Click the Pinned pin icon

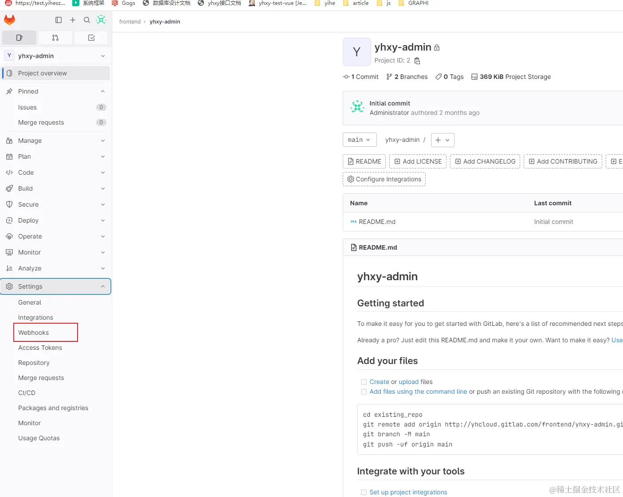pos(9,91)
